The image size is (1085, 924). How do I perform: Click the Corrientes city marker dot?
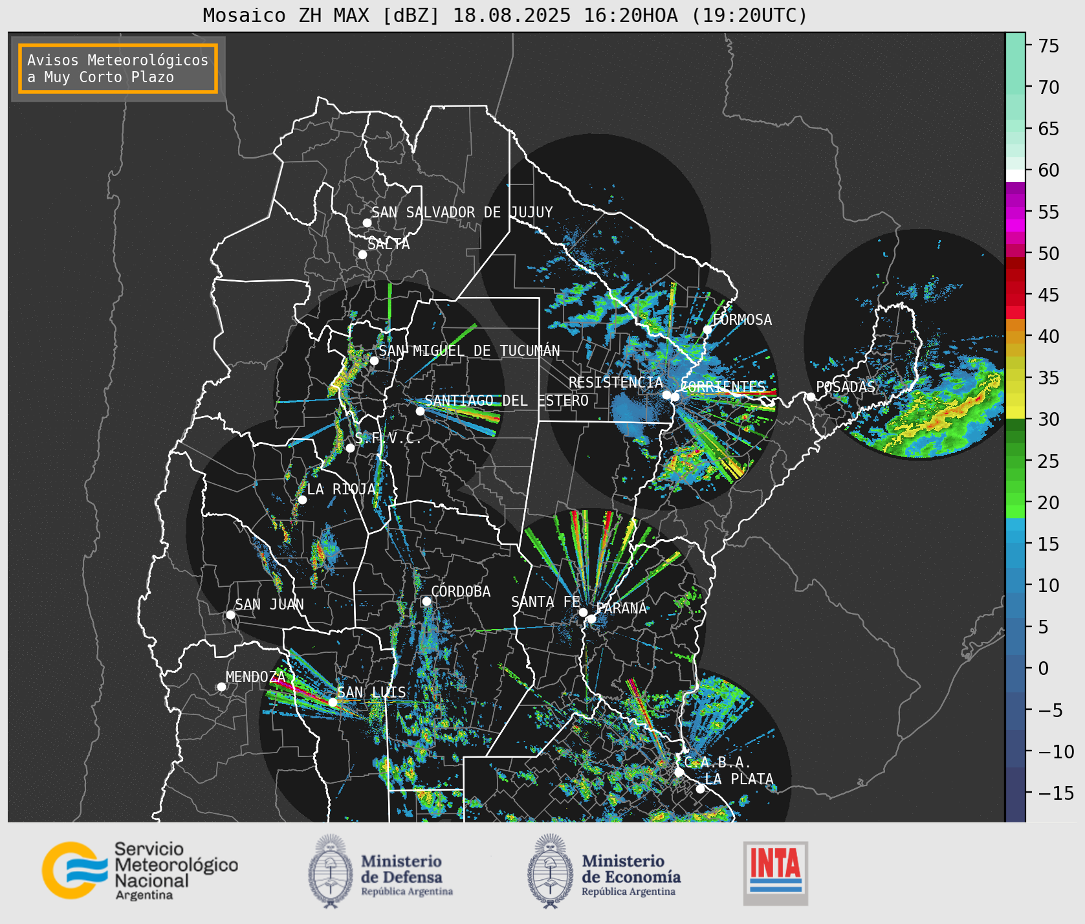675,397
